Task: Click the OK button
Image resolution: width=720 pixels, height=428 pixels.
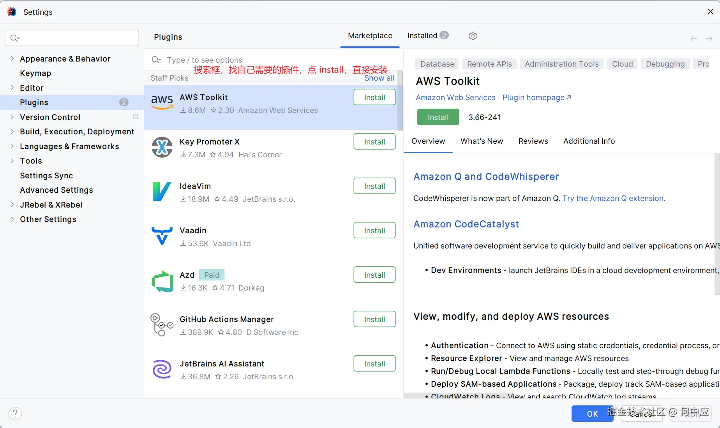Action: click(592, 414)
